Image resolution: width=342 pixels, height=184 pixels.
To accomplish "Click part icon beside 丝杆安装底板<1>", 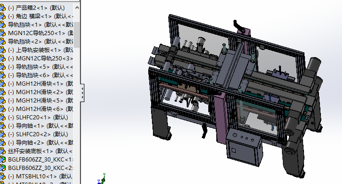I will pos(2,151).
